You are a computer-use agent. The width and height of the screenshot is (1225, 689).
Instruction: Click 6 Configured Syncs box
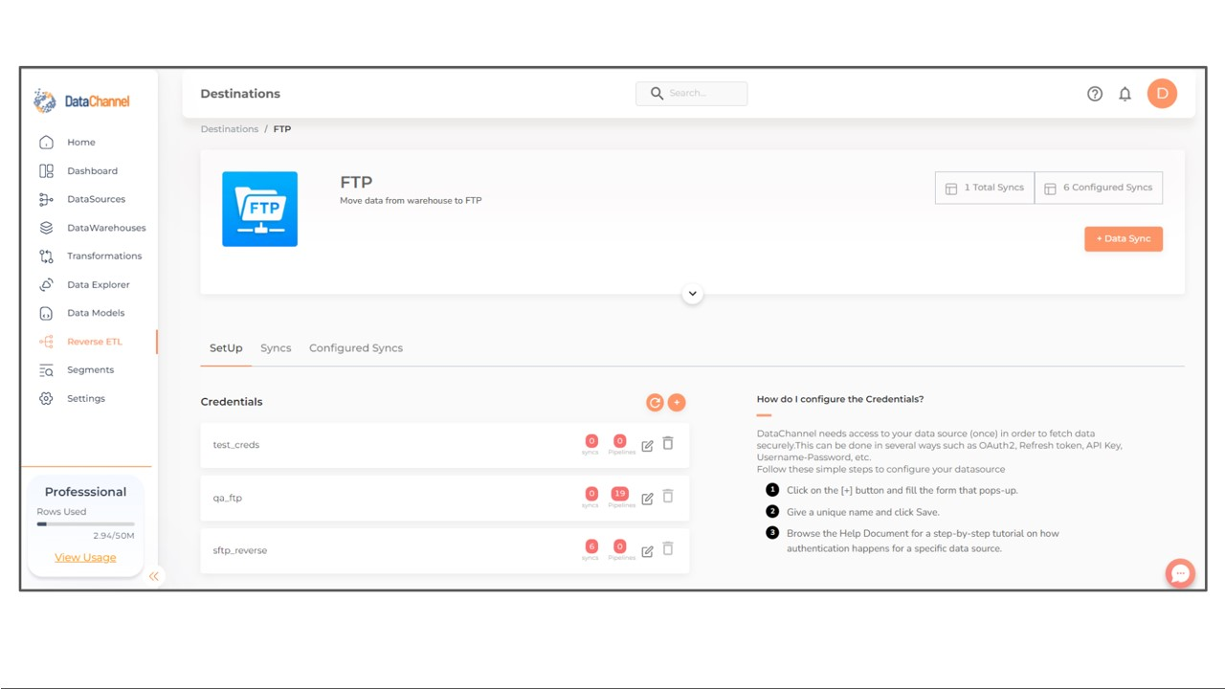coord(1099,188)
